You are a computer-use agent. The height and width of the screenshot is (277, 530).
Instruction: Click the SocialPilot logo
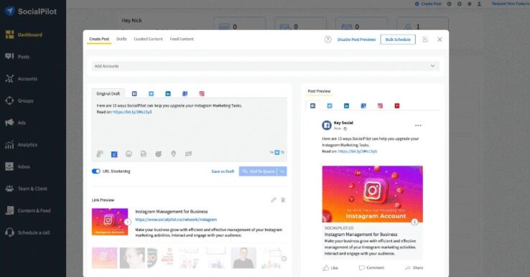pos(30,11)
